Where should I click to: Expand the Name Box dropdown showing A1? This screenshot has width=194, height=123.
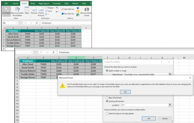(16, 23)
